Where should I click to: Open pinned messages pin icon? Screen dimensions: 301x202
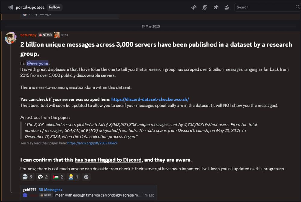[x=216, y=7]
